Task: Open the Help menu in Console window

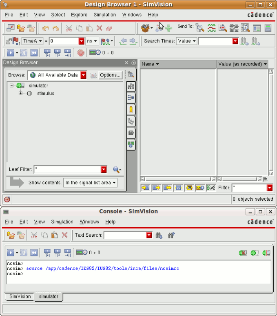Action: coord(110,222)
